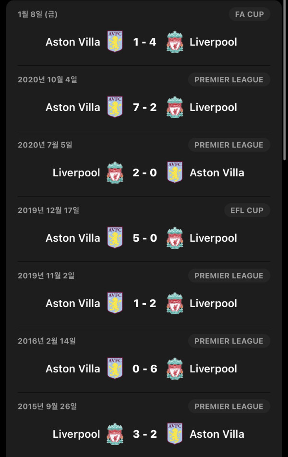Select PREMIER LEAGUE tag for October 4, 2020
288x457 pixels.
coord(229,80)
